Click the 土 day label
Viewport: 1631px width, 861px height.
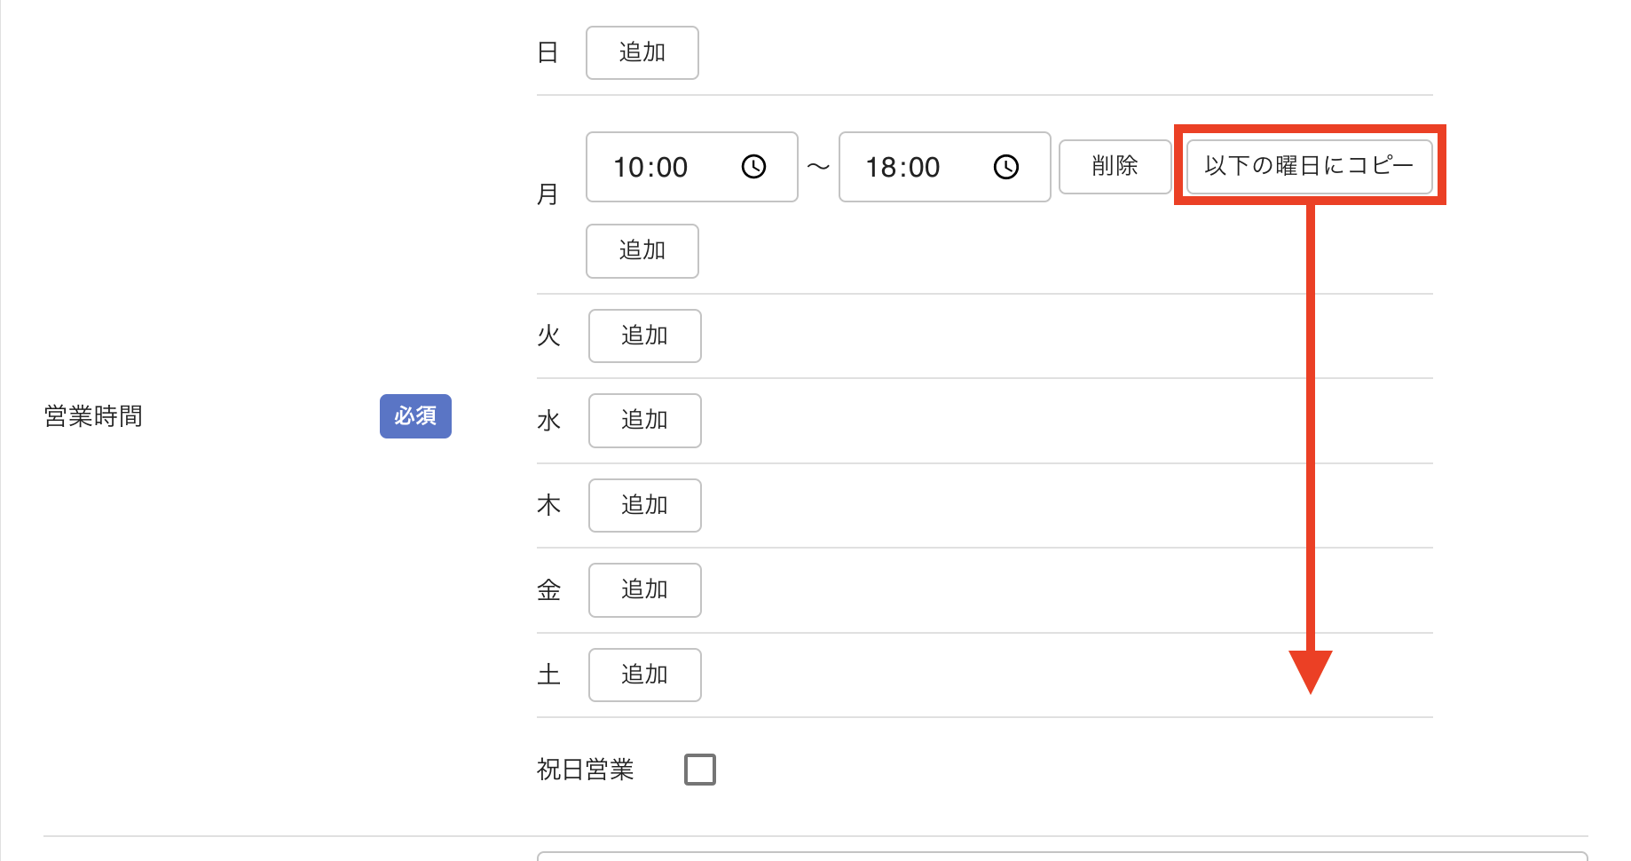pos(548,675)
